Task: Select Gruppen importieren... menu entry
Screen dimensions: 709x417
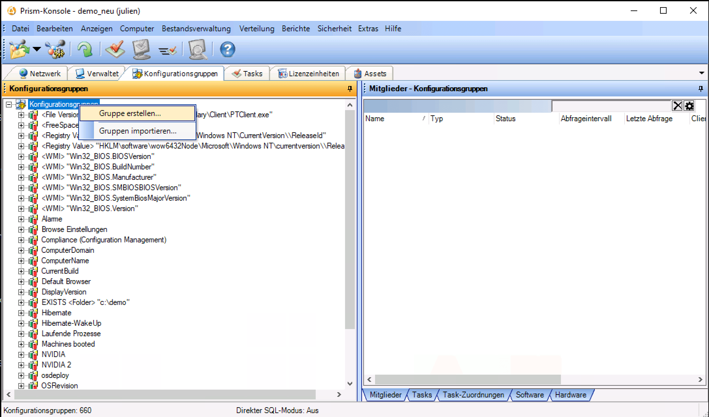Action: (x=138, y=131)
